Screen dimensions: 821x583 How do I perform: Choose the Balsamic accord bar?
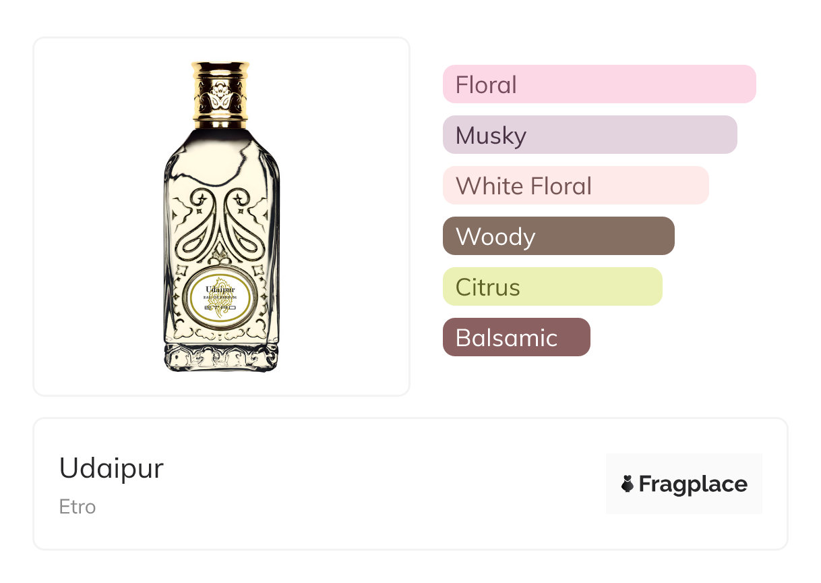(516, 337)
